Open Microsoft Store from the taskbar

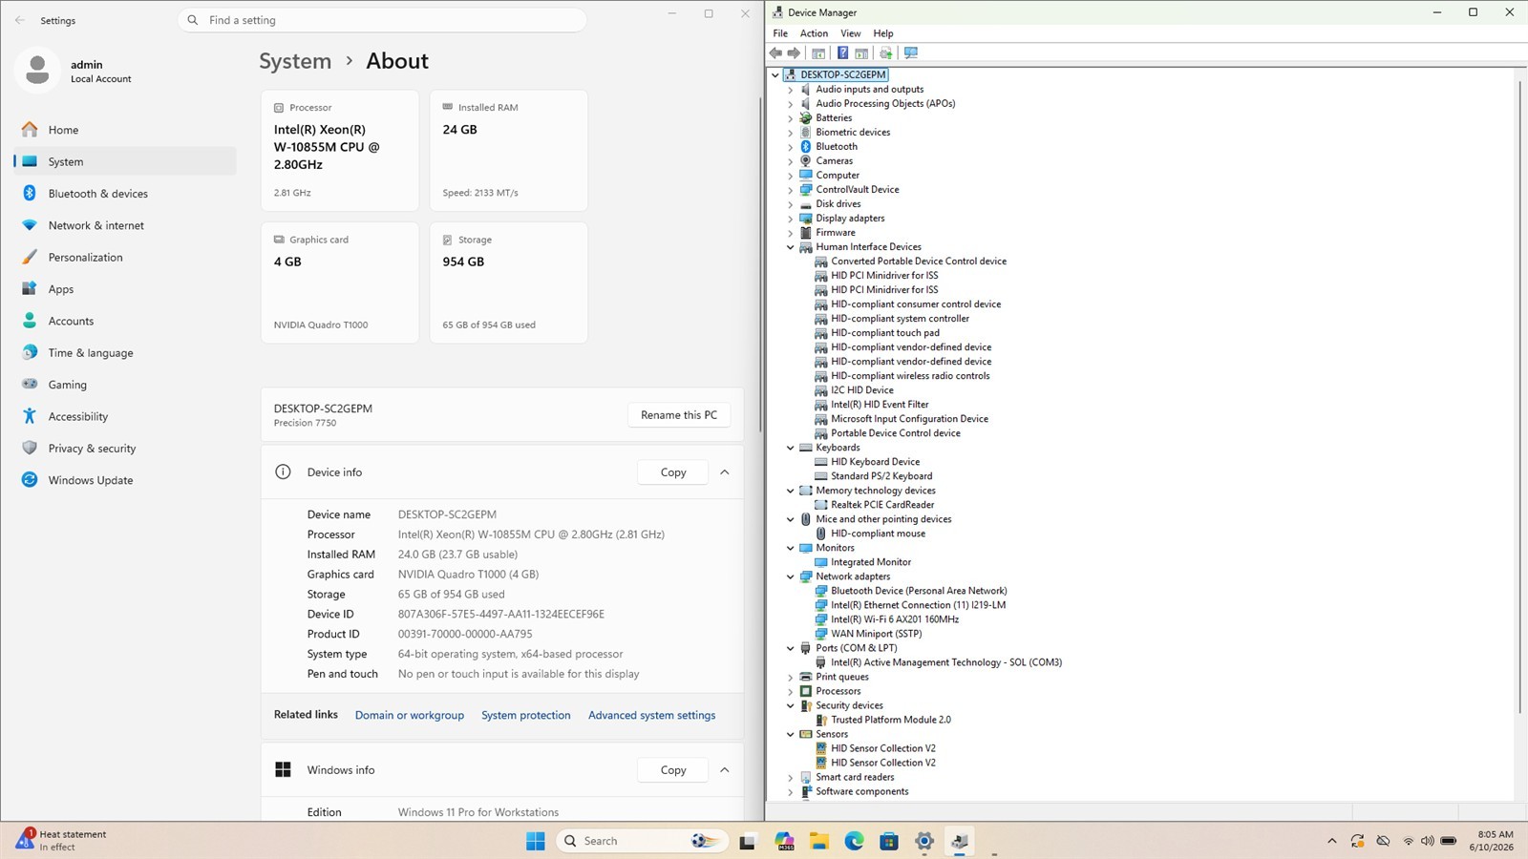(x=889, y=841)
